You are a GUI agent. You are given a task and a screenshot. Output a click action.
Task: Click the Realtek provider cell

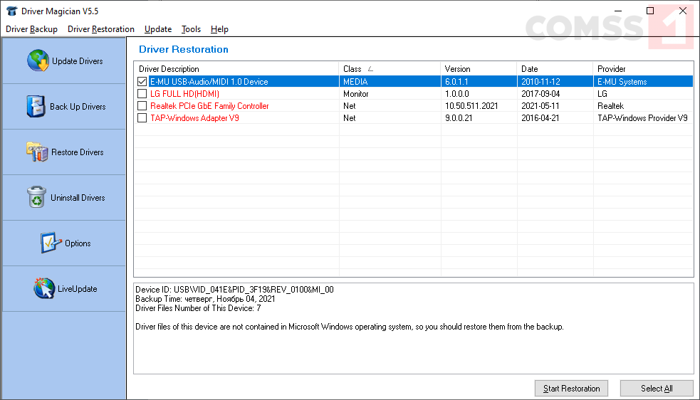click(610, 106)
